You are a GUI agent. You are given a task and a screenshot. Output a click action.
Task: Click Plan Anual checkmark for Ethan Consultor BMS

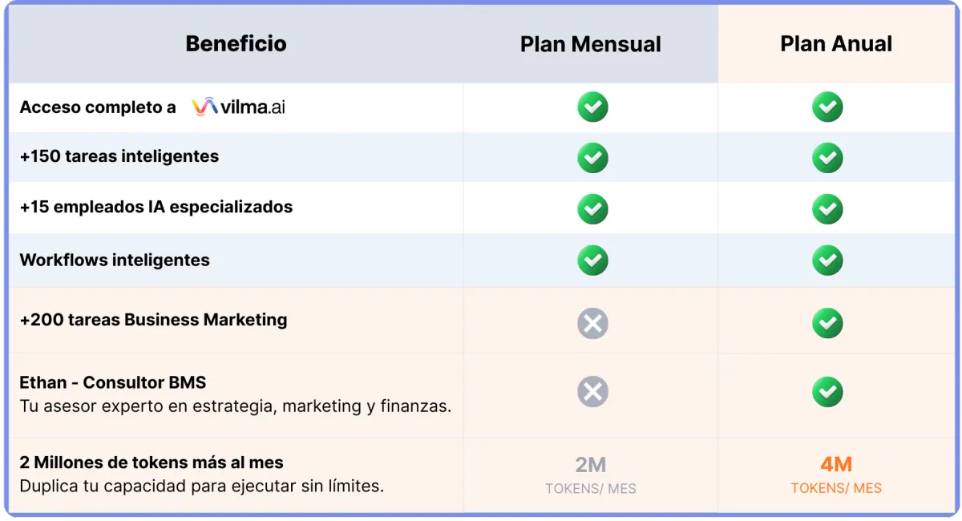[x=827, y=391]
